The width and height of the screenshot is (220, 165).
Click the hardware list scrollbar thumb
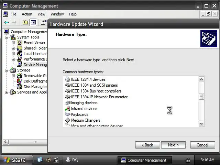click(201, 97)
